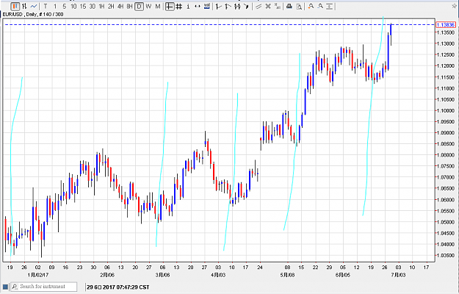
Task: Select the Weekly W timeframe
Action: [148, 6]
